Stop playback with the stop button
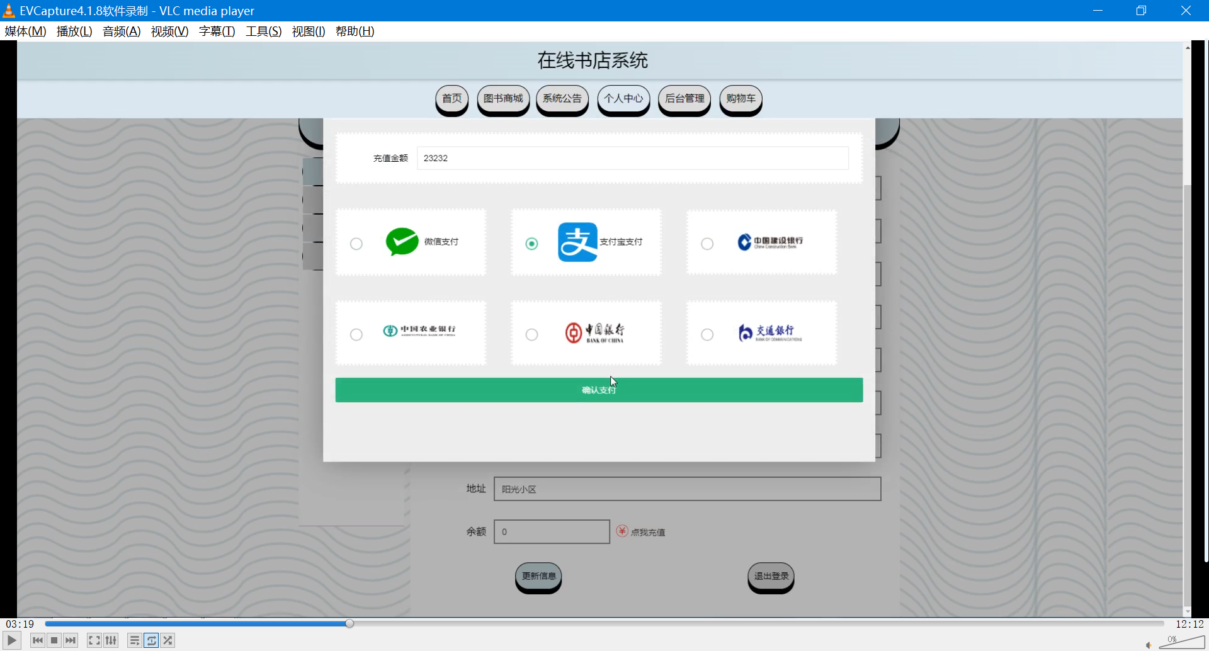The width and height of the screenshot is (1209, 651). click(x=54, y=640)
